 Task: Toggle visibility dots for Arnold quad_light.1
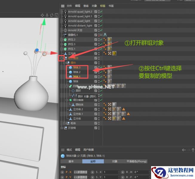99,16
